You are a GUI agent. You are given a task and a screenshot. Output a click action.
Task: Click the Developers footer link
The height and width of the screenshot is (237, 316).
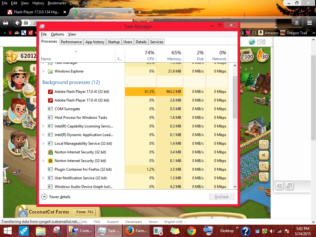(x=134, y=222)
